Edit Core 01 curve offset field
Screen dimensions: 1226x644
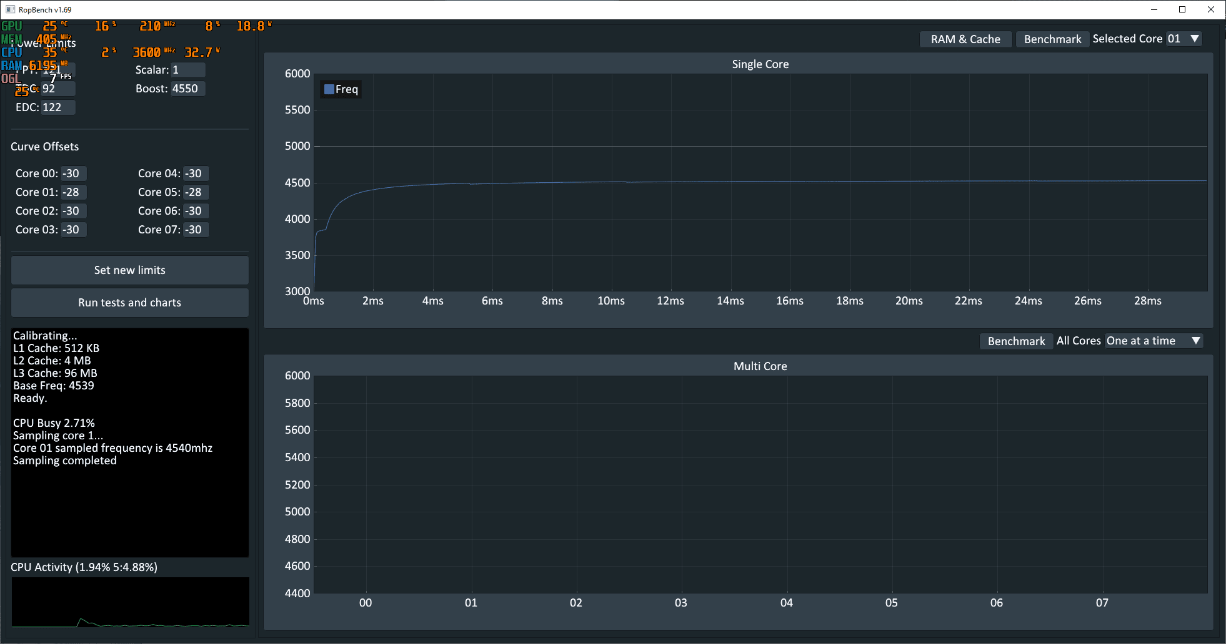[74, 192]
